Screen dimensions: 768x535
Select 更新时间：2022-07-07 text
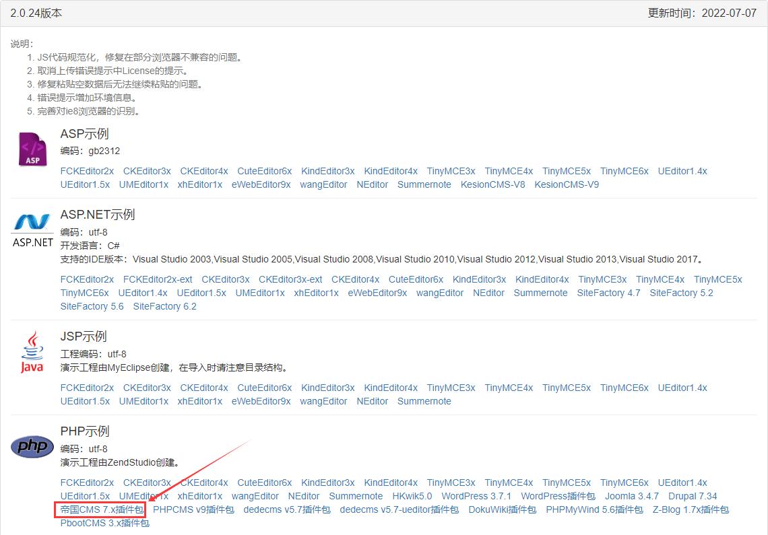(702, 13)
